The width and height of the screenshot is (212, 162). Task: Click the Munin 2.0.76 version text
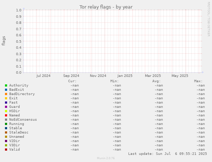pyautogui.click(x=106, y=158)
